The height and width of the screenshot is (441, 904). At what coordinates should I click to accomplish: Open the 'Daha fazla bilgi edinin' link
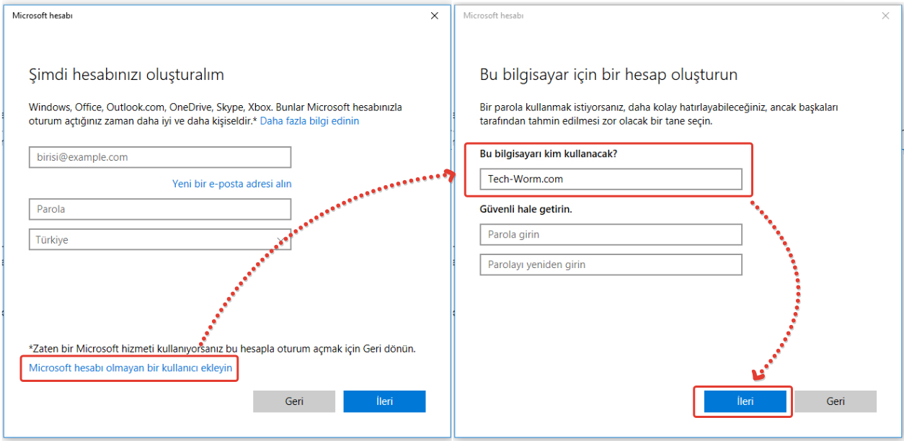pos(309,121)
